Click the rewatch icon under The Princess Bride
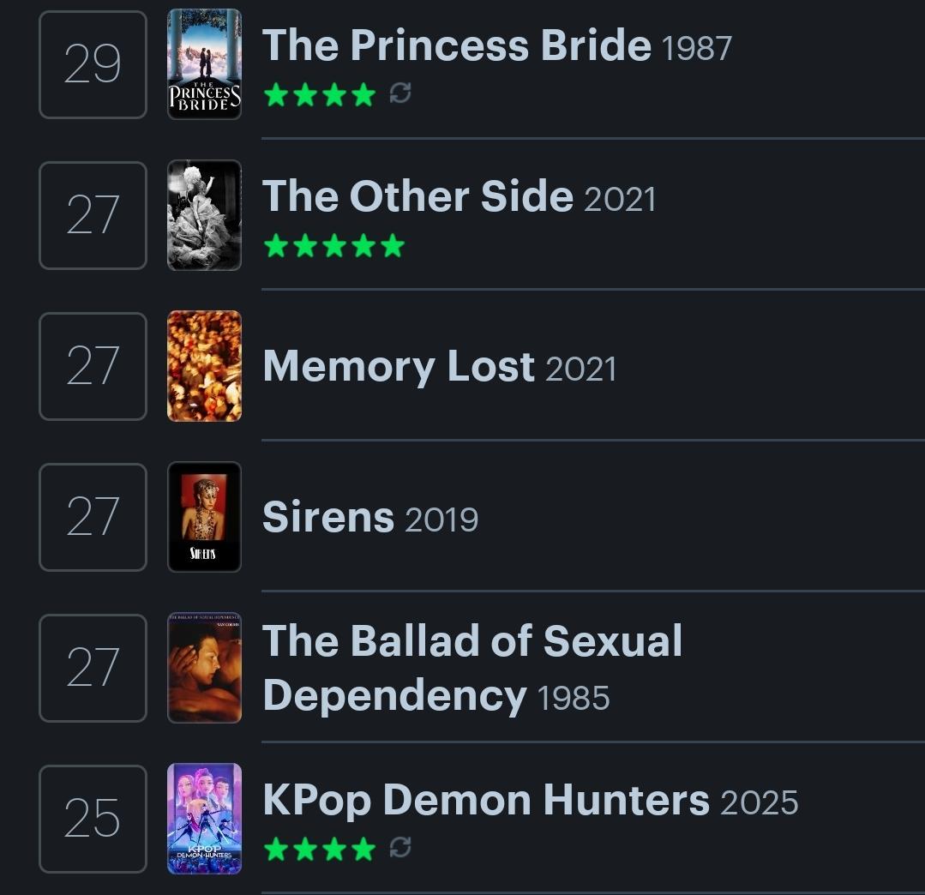The image size is (925, 895). click(399, 93)
